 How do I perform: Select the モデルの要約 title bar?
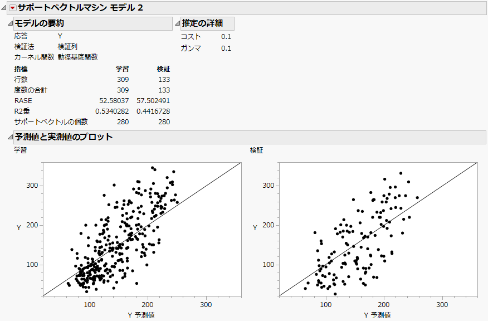(x=45, y=23)
